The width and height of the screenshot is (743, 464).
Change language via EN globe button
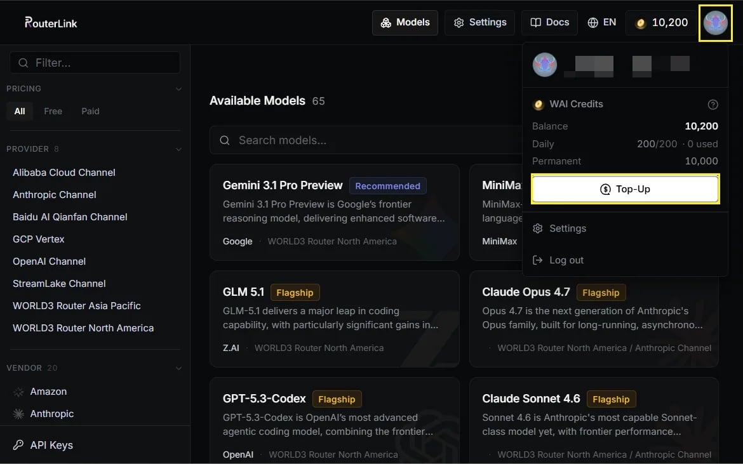tap(602, 22)
